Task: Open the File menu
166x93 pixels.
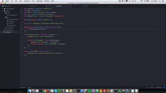Action: click(12, 1)
